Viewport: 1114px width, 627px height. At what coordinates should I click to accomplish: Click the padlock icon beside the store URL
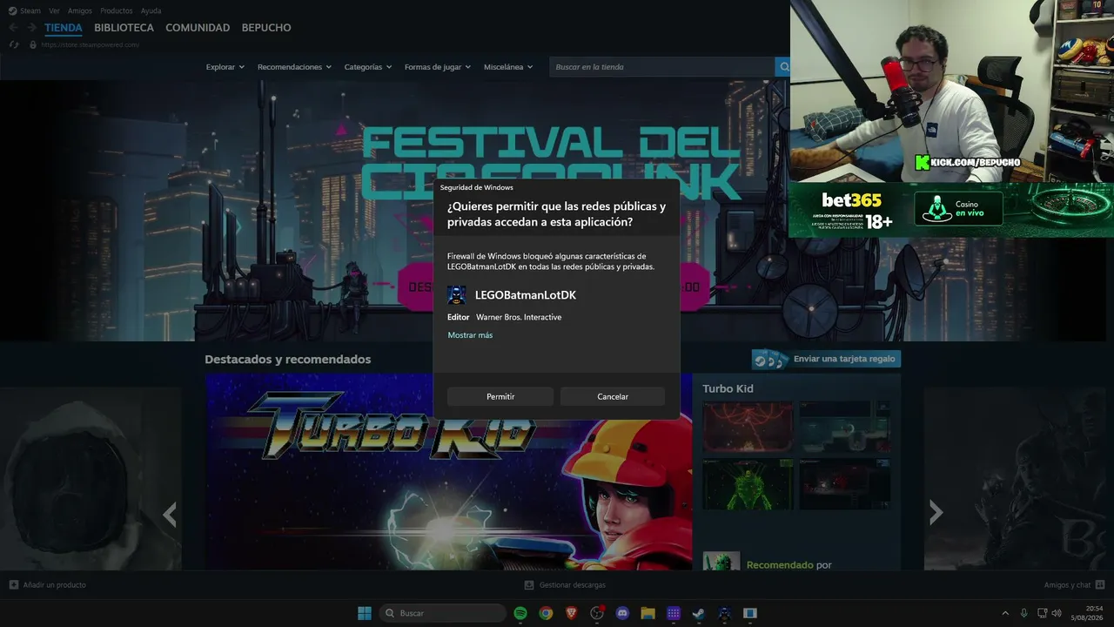tap(33, 44)
